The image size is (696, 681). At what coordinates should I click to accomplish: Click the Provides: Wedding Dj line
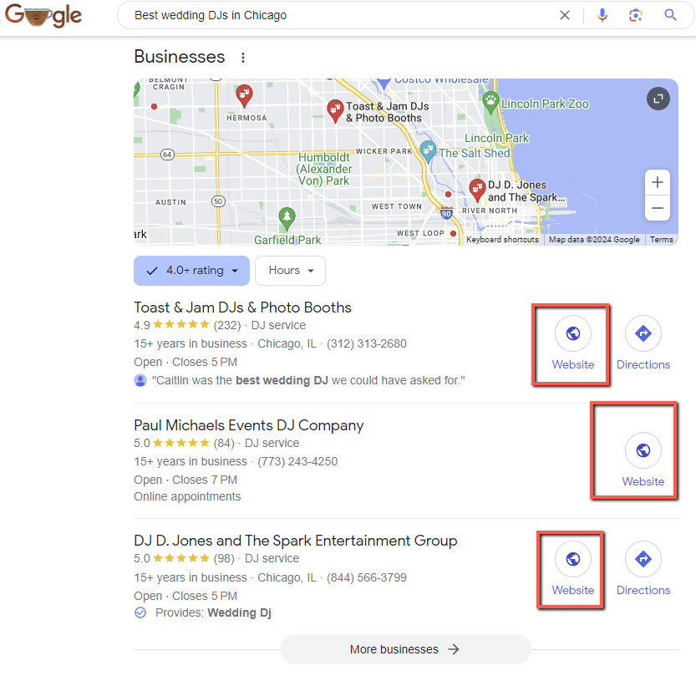click(213, 613)
